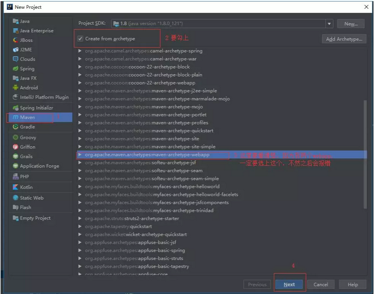This screenshot has width=374, height=294.
Task: Expand camel-archetype-spring node
Action: [x=80, y=51]
